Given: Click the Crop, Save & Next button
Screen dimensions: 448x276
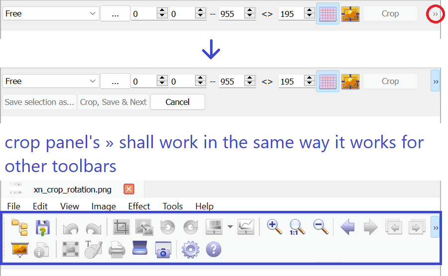Looking at the screenshot, I should [113, 102].
